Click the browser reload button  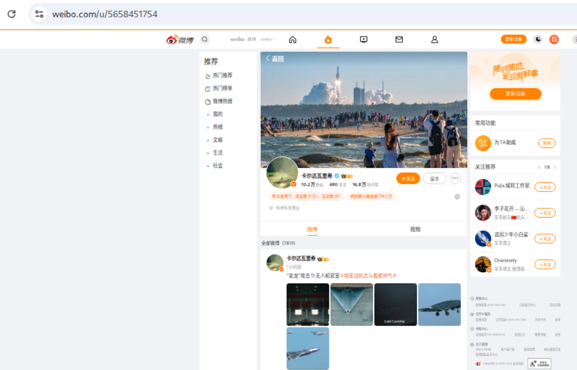pos(11,14)
